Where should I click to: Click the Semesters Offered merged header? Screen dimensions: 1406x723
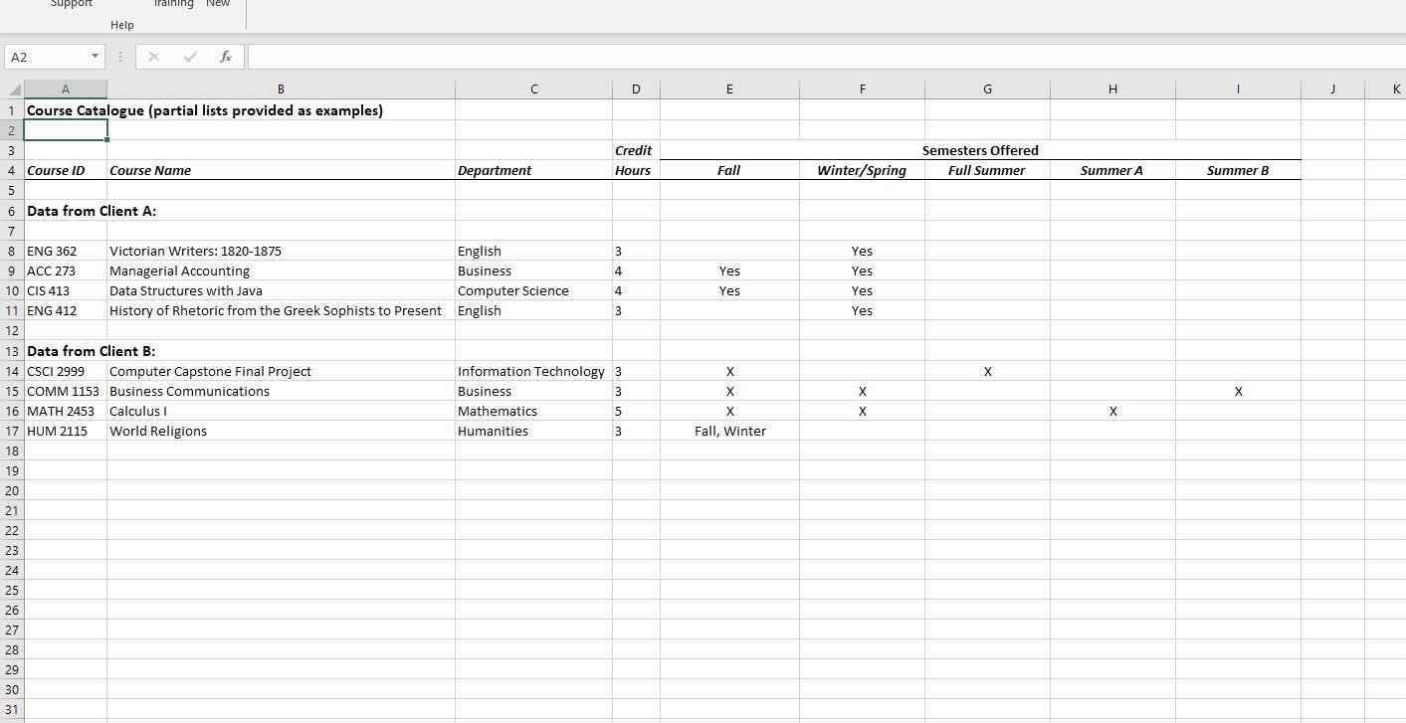pos(980,150)
